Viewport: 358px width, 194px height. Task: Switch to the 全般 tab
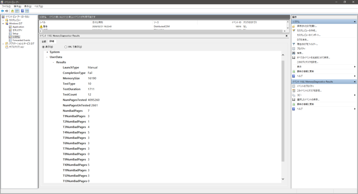click(x=44, y=41)
